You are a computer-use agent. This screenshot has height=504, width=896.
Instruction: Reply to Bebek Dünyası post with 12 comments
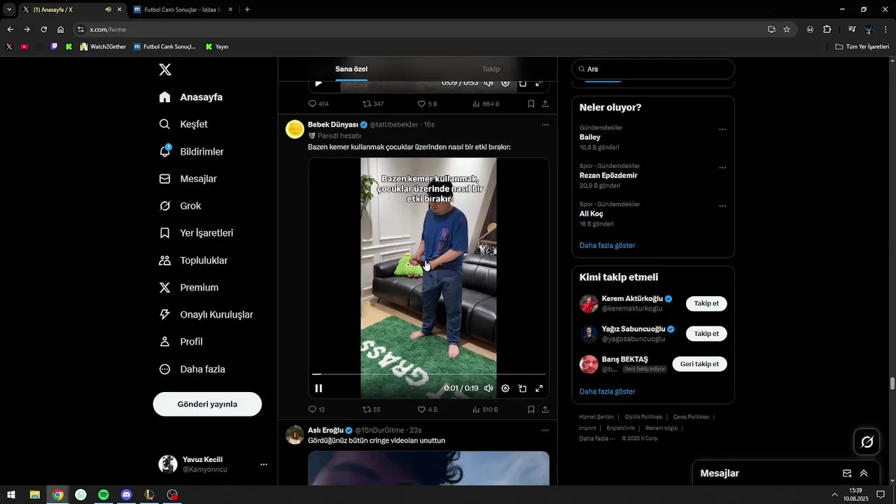tap(316, 409)
